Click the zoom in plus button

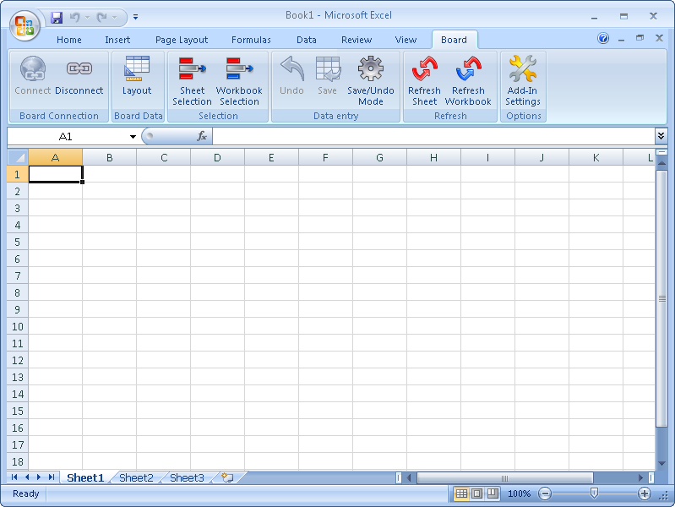coord(645,493)
